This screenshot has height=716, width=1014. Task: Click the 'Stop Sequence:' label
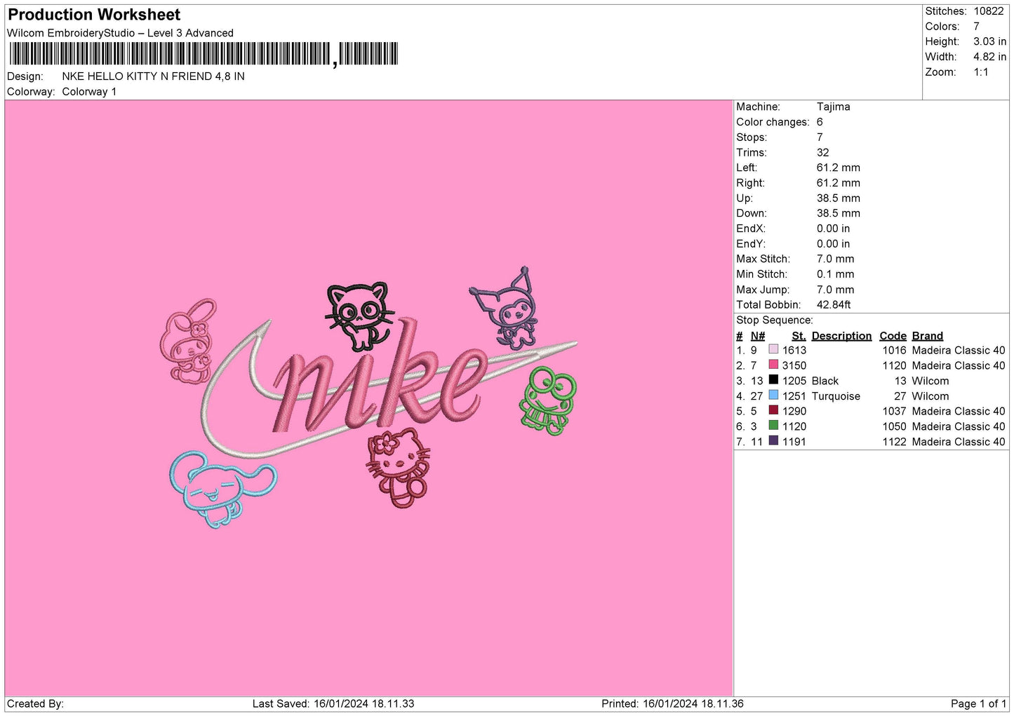pyautogui.click(x=774, y=320)
